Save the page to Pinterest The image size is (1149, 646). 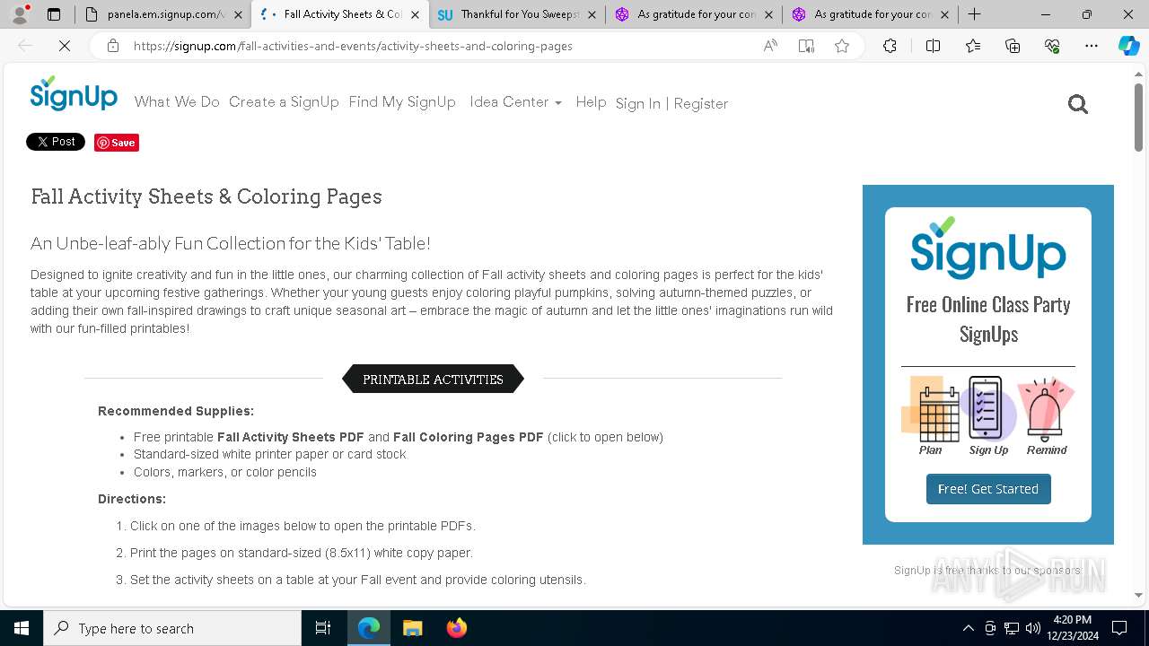click(x=117, y=143)
